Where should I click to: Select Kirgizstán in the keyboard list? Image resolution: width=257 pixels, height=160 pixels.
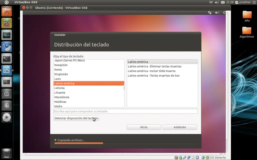click(x=89, y=74)
